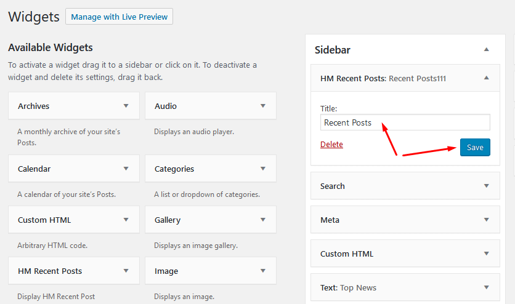Viewport: 515px width, 304px height.
Task: Expand the Categories widget arrow
Action: click(263, 169)
